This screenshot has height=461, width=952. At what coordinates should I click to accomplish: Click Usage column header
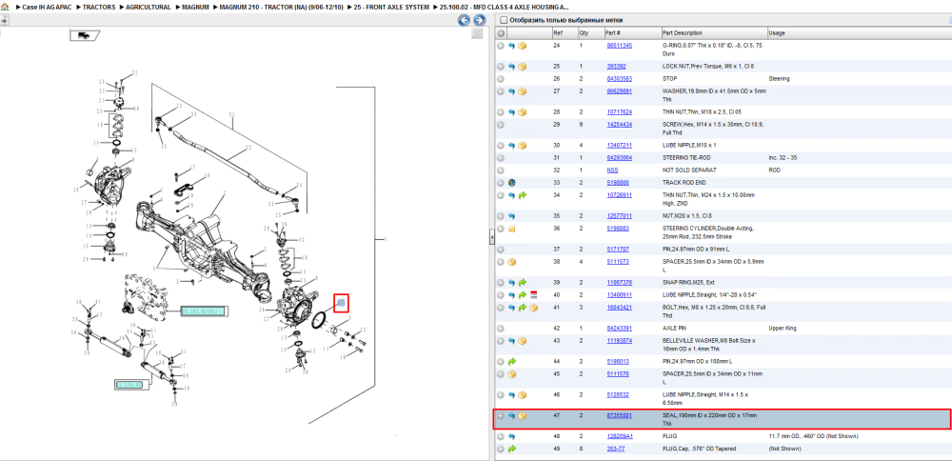pos(777,32)
